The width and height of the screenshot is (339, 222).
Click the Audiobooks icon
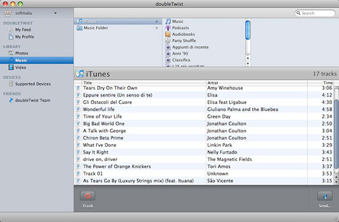(x=168, y=34)
